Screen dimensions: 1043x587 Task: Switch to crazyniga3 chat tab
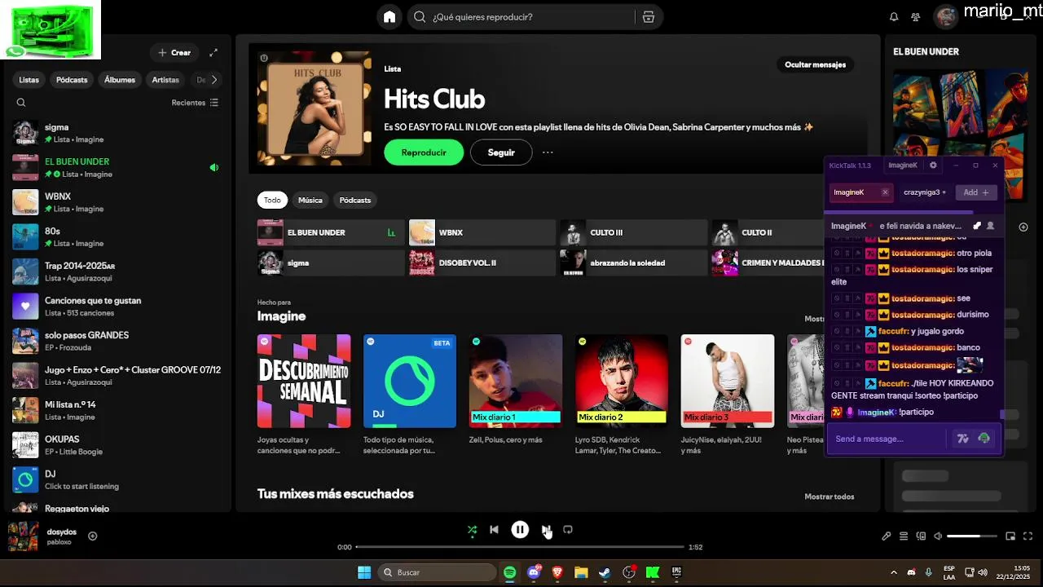click(x=925, y=192)
